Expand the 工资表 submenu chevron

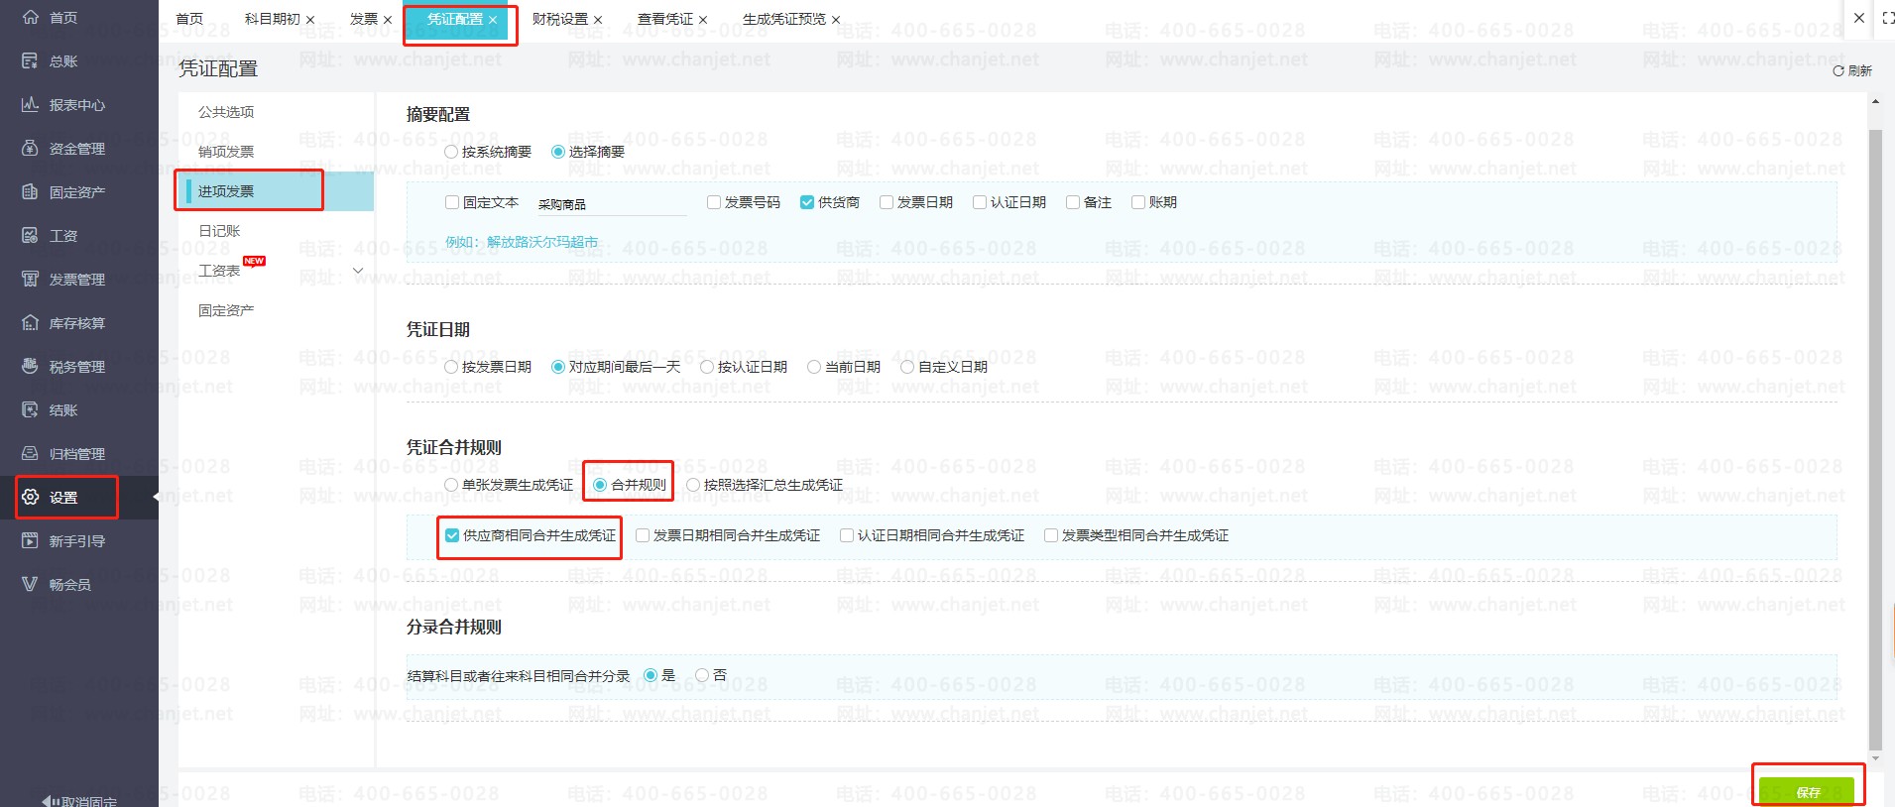coord(359,271)
